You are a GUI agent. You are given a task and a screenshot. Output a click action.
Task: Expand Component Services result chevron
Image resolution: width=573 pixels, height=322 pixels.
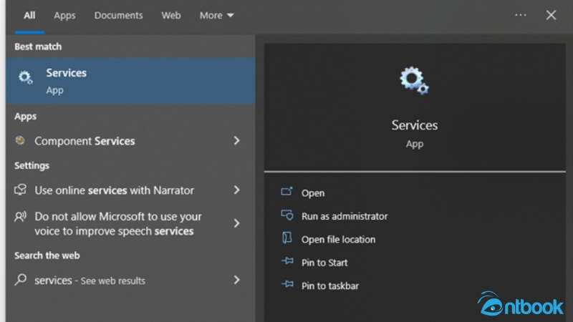click(x=237, y=140)
